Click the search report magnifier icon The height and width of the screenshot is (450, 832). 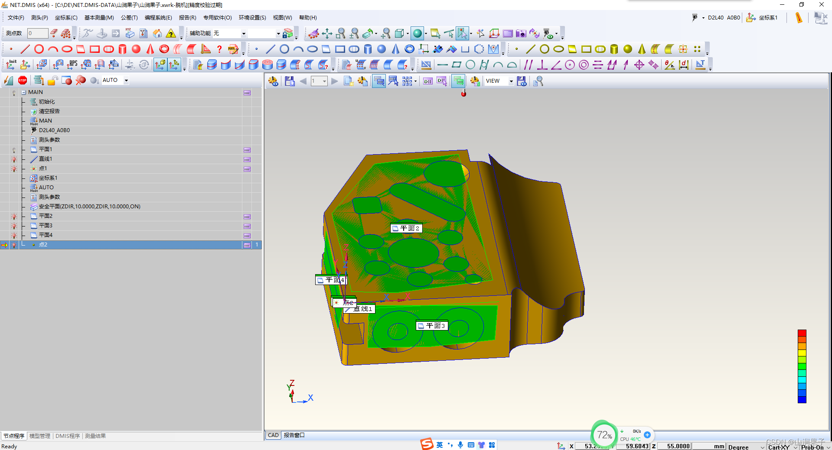click(538, 81)
